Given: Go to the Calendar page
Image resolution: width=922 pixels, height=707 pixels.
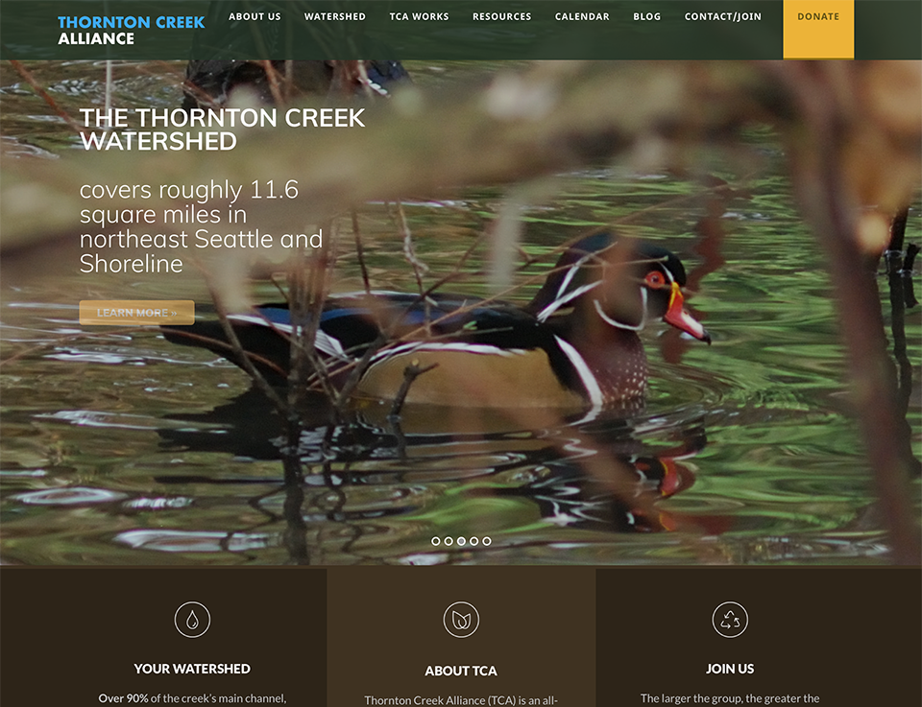Looking at the screenshot, I should click(582, 16).
